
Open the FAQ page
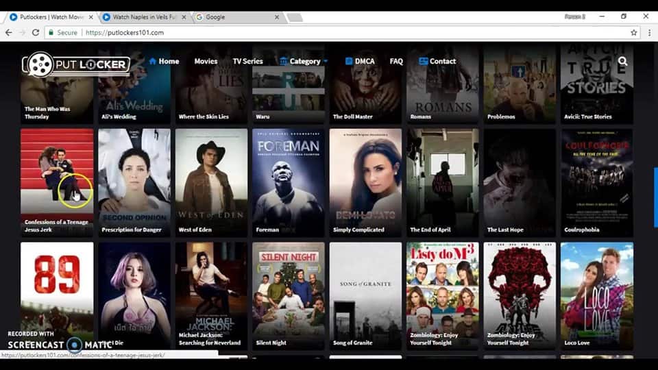396,61
